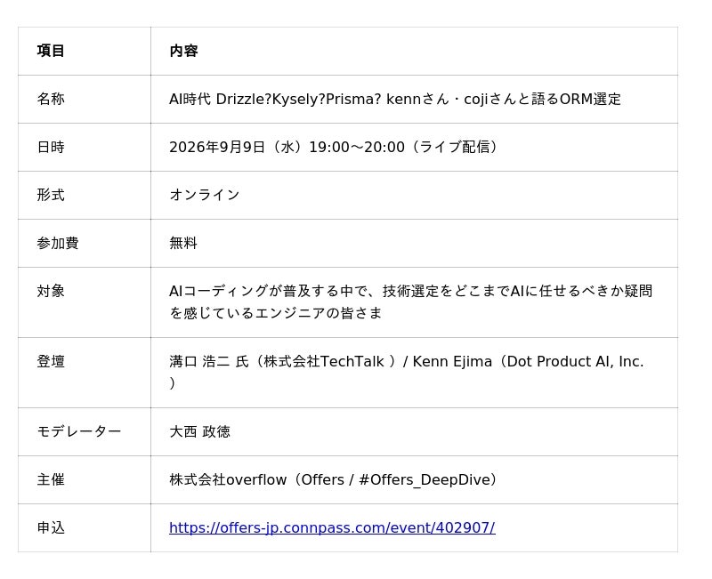Image resolution: width=712 pixels, height=579 pixels.
Task: Select the 主催 row label
Action: point(51,479)
